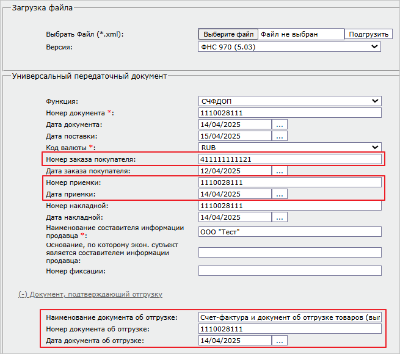This screenshot has width=400, height=354.
Task: Open date picker for Дата поставки
Action: tap(280, 136)
